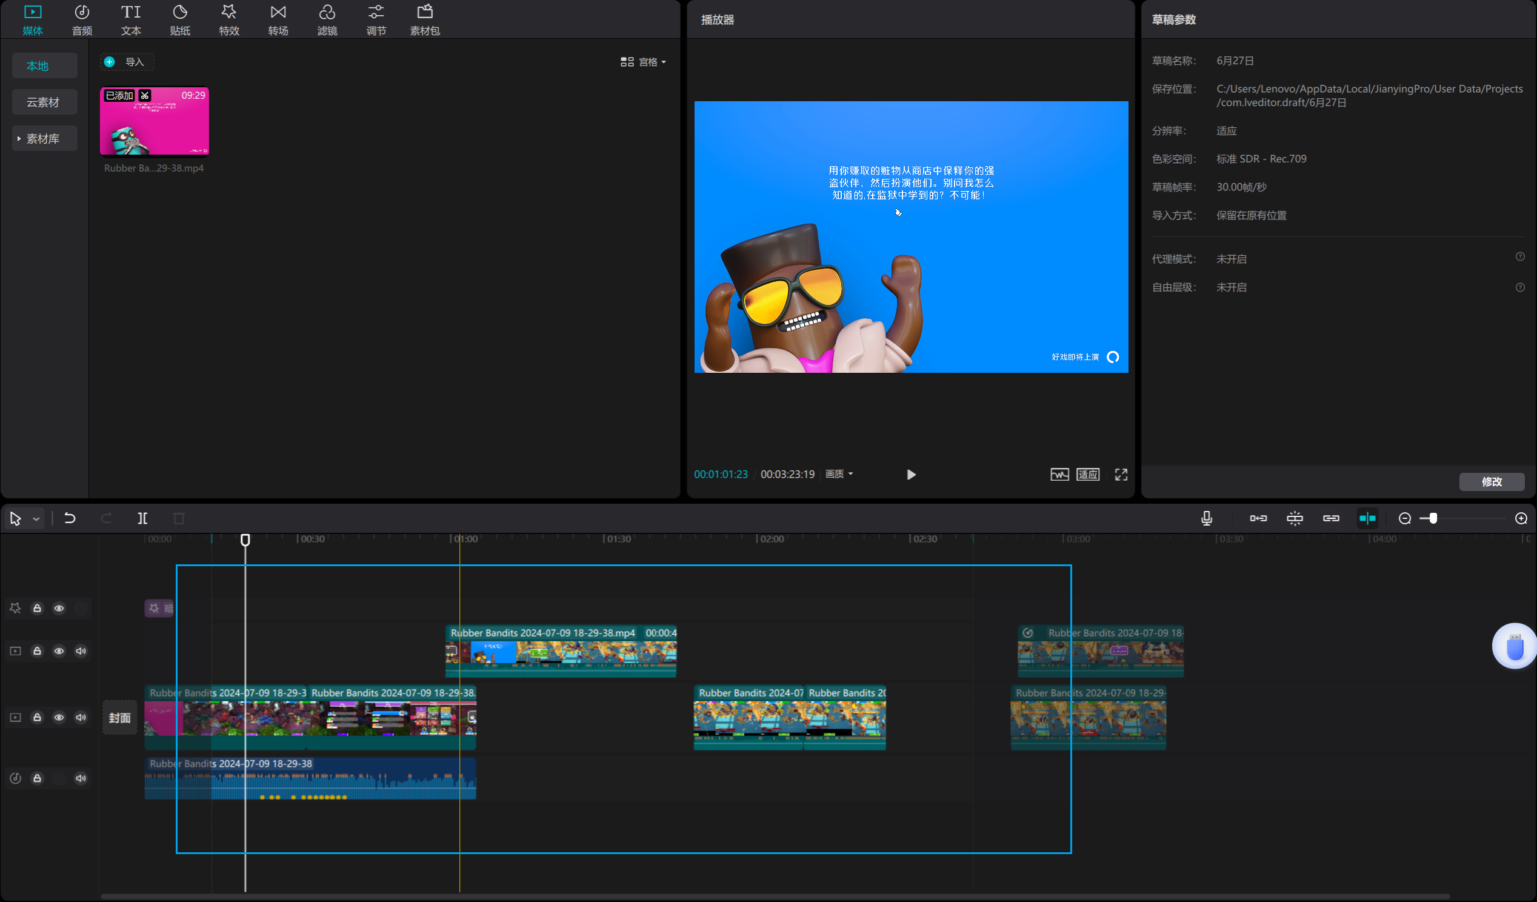Screen dimensions: 1537x902
Task: Mute the audio track
Action: coord(81,778)
